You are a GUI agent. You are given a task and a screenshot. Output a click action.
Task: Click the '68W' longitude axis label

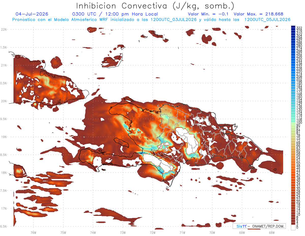pyautogui.click(x=271, y=233)
